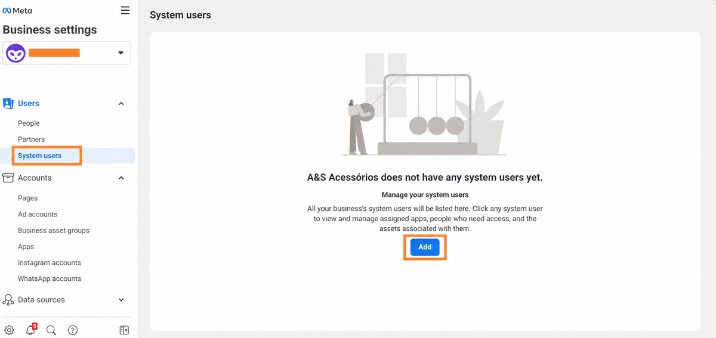Viewport: 716px width, 338px height.
Task: Click the Data sources label
Action: [x=41, y=300]
